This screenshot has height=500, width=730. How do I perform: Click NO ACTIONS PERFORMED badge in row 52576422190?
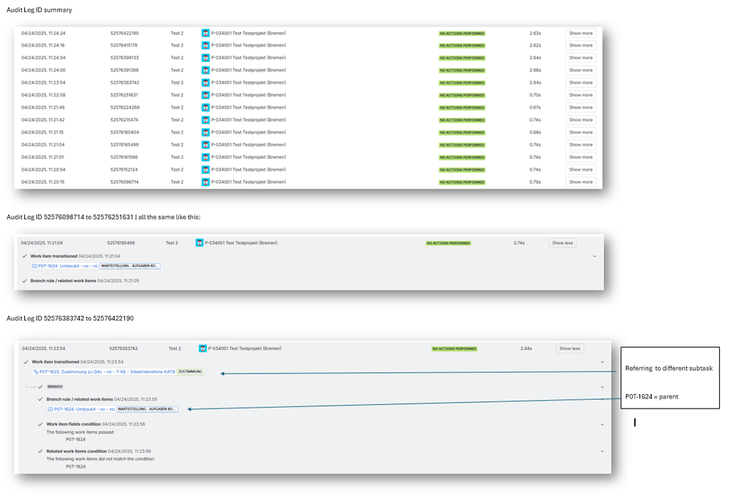[462, 34]
